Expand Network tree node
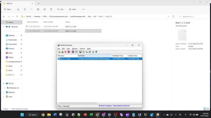The image size is (211, 118). 3,92
